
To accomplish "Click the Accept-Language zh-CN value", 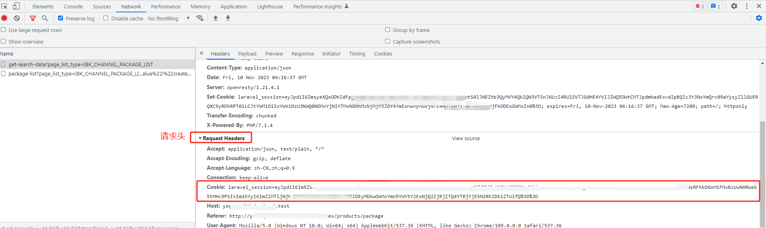I will (274, 168).
